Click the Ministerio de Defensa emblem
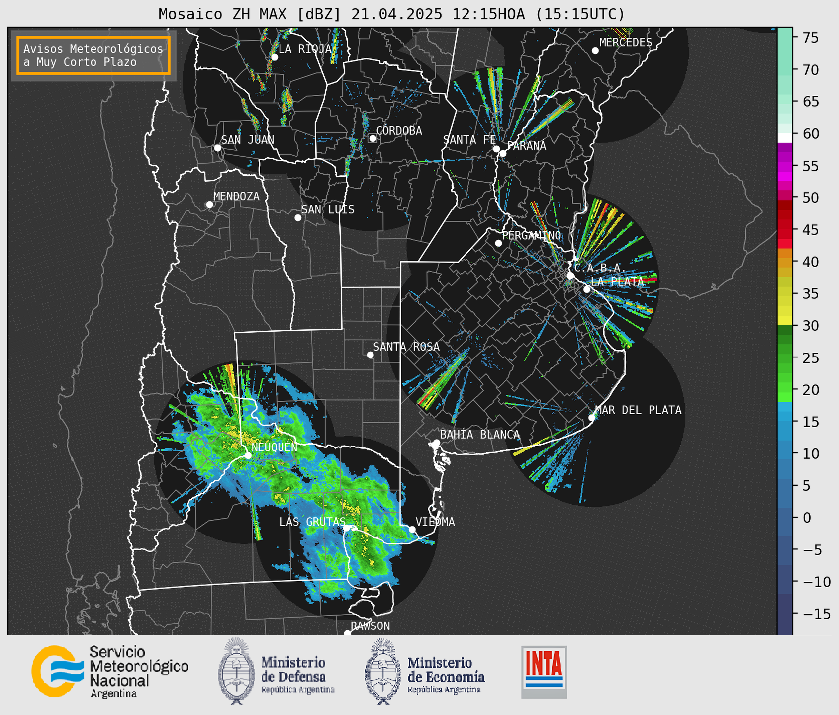Viewport: 839px width, 715px height. coord(236,671)
